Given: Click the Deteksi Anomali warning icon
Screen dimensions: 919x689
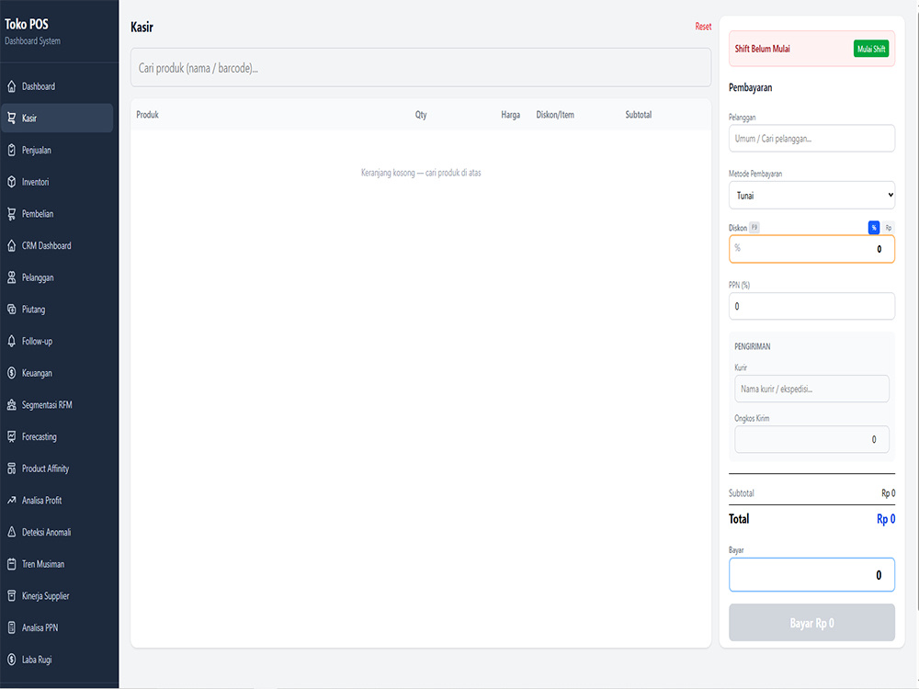Looking at the screenshot, I should click(x=12, y=533).
